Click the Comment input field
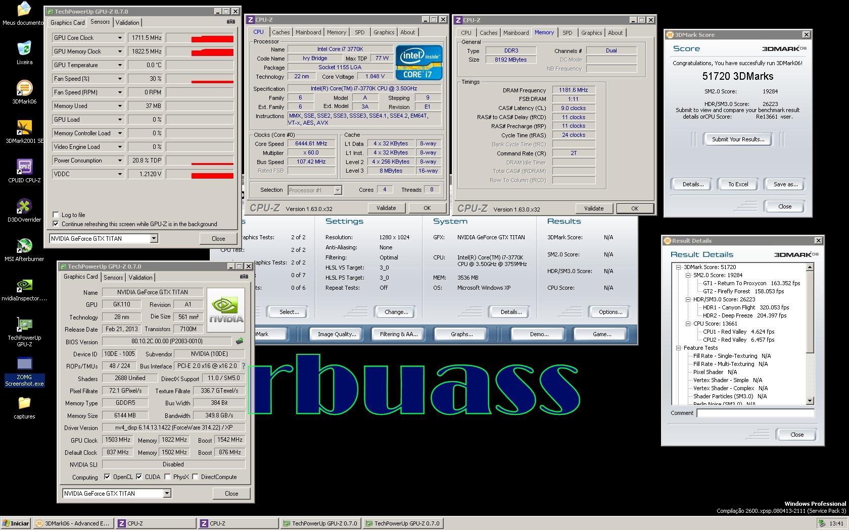 [755, 413]
